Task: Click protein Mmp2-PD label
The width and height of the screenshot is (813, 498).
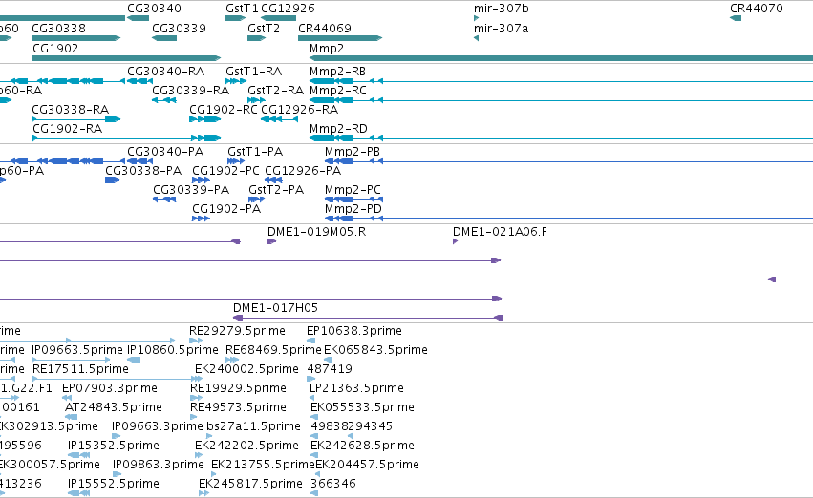Action: tap(353, 209)
